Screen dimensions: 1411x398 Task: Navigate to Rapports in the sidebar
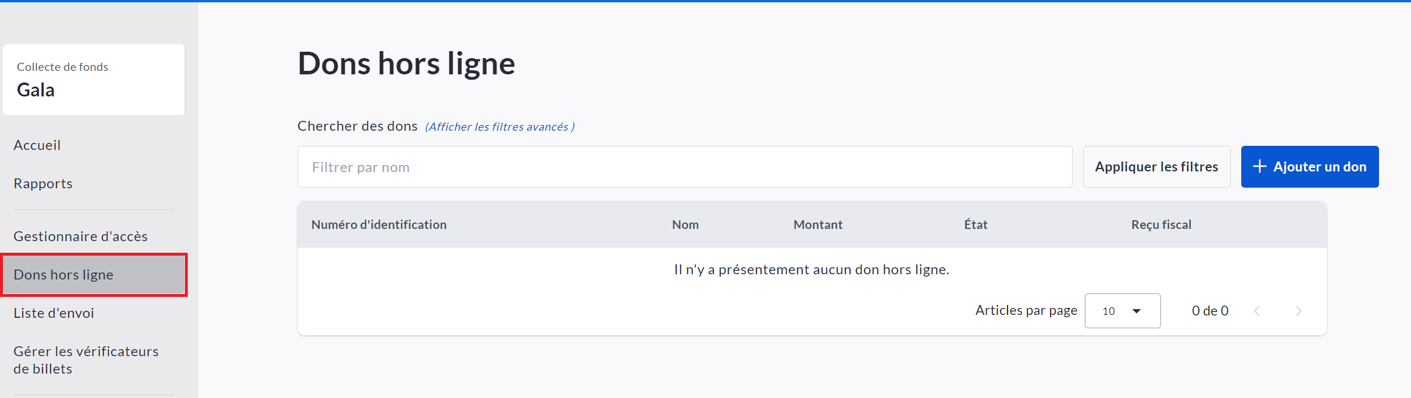pos(43,184)
